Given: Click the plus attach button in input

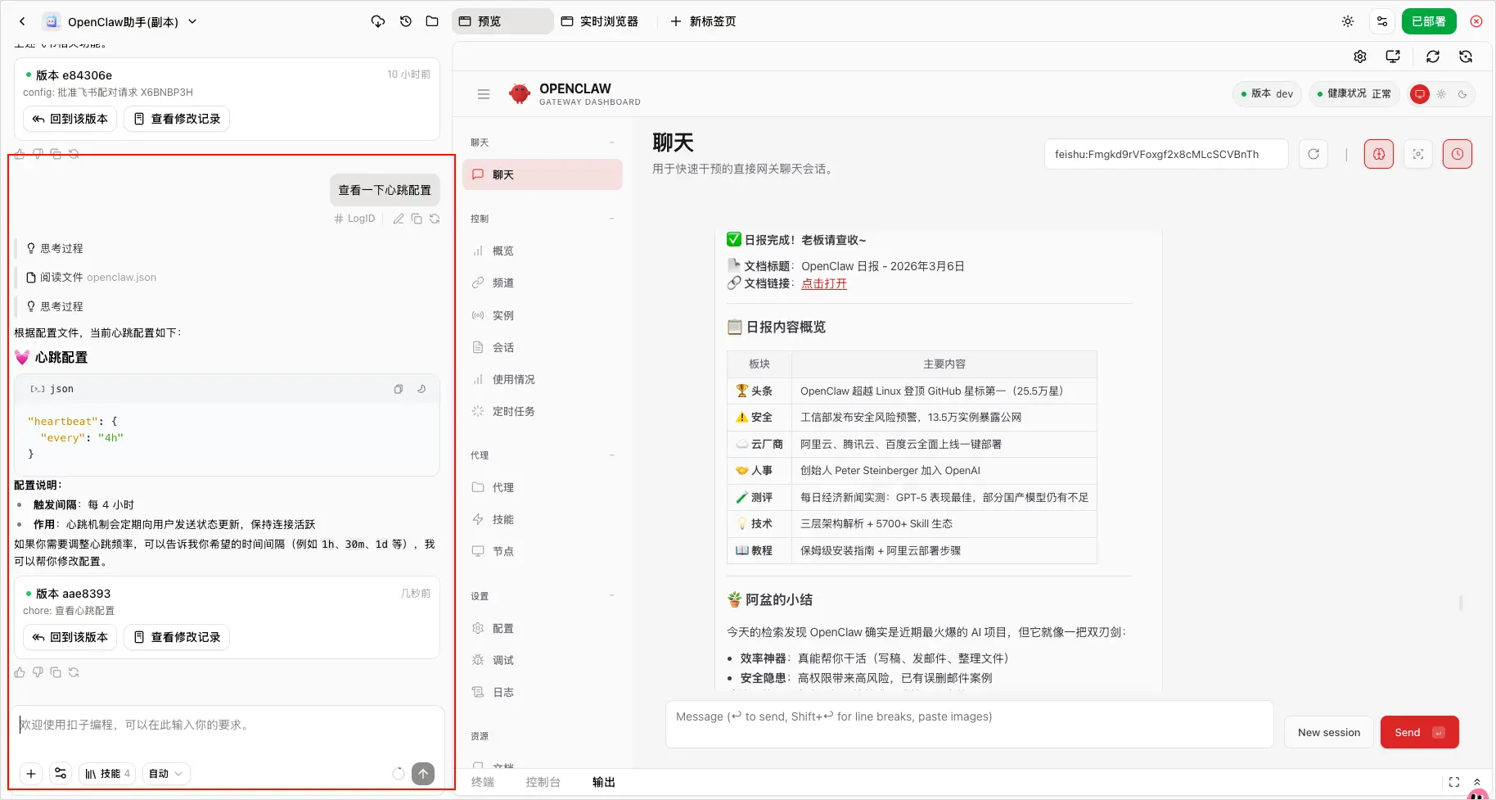Looking at the screenshot, I should (x=31, y=774).
